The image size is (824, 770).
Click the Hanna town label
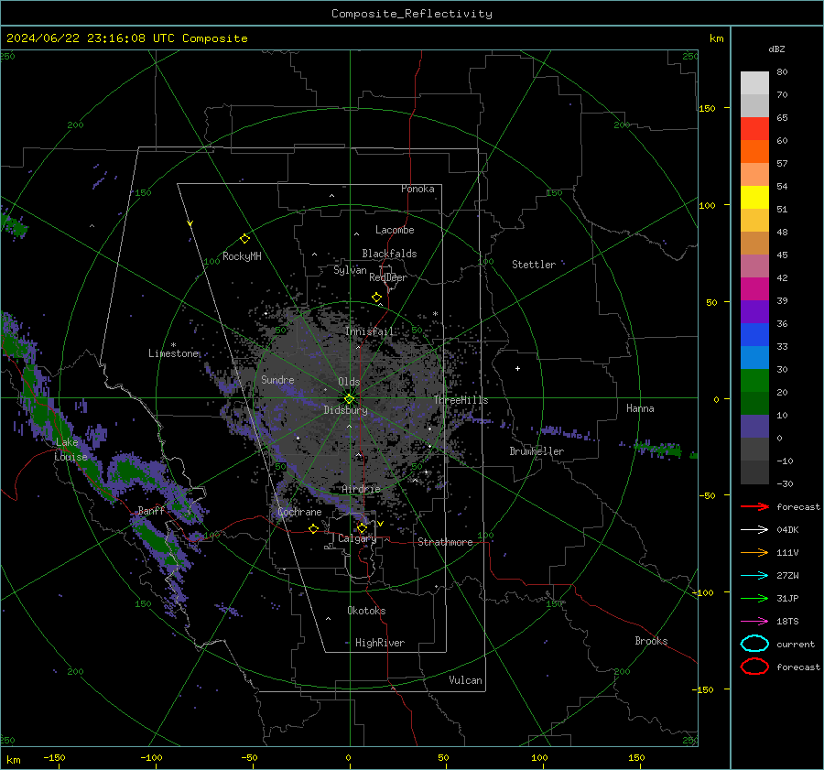[x=640, y=408]
